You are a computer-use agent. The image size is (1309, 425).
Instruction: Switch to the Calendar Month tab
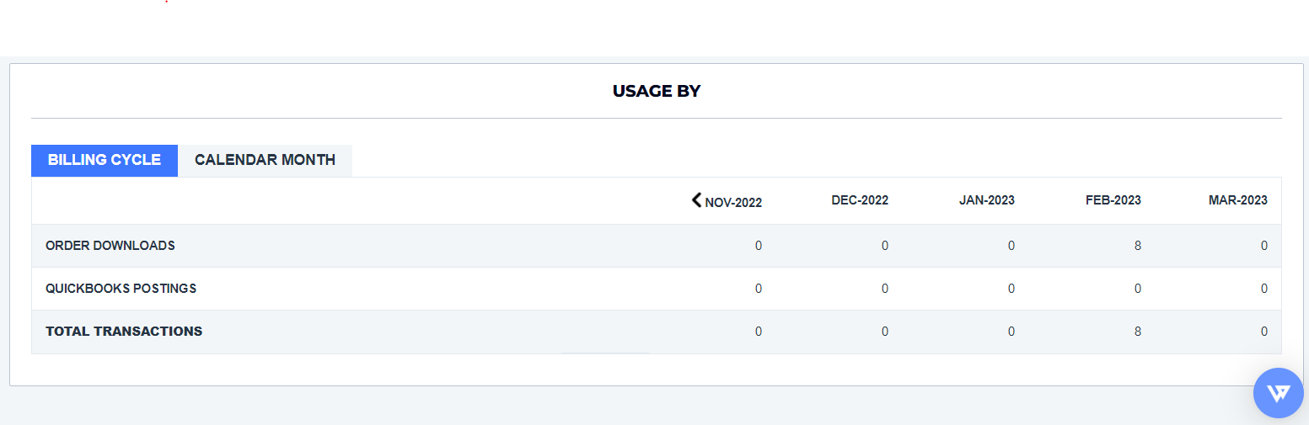click(265, 160)
